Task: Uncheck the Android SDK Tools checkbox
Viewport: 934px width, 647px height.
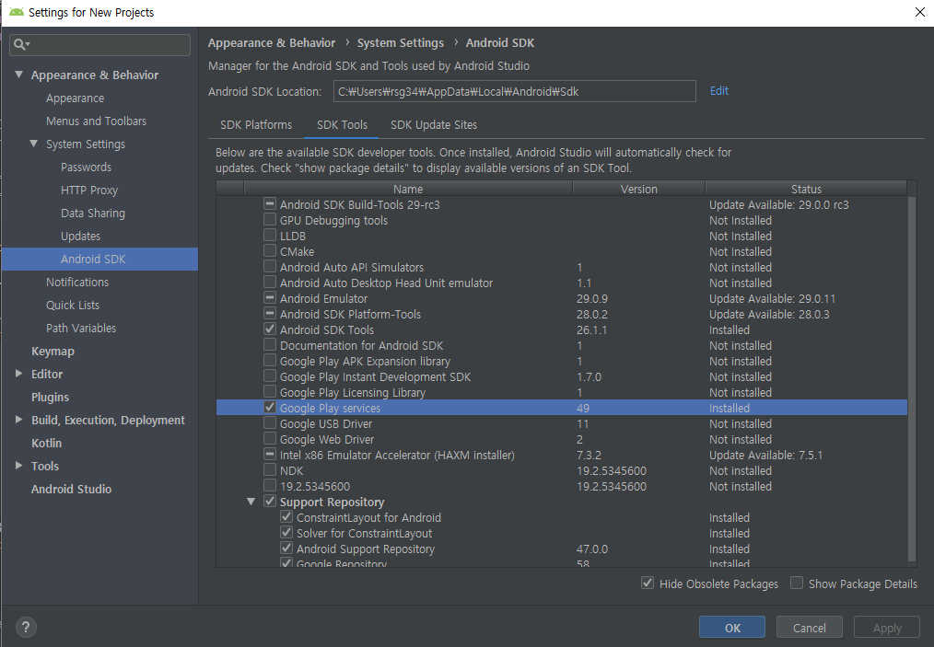Action: coord(270,329)
